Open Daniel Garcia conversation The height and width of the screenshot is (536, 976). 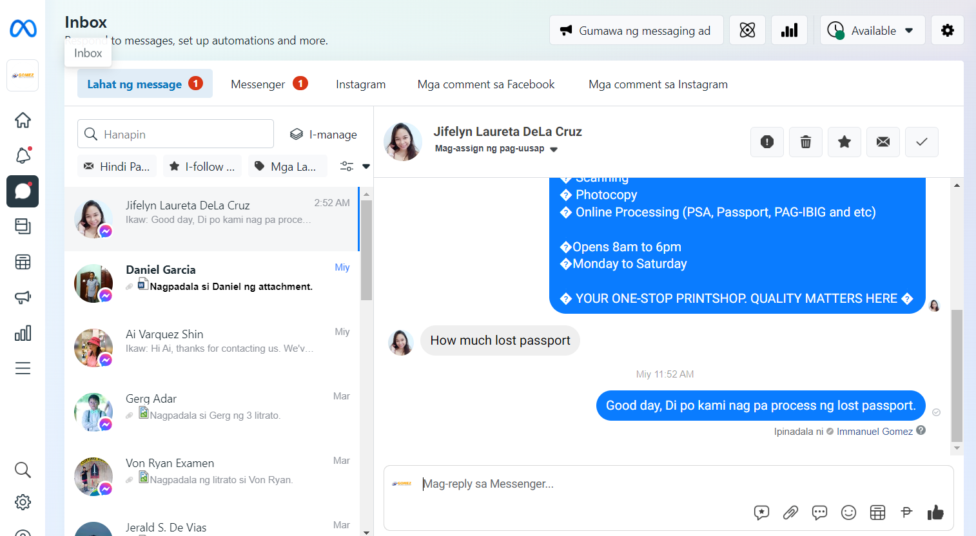212,283
